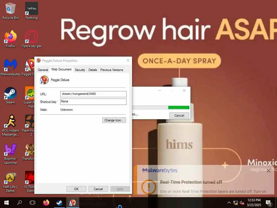Open Steam desktop shortcut
Screen dimensions: 277x208
(x=11, y=96)
